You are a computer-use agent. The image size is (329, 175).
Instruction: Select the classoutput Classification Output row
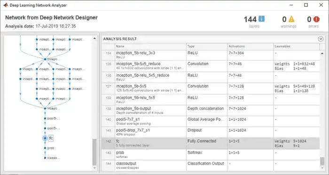pyautogui.click(x=211, y=165)
